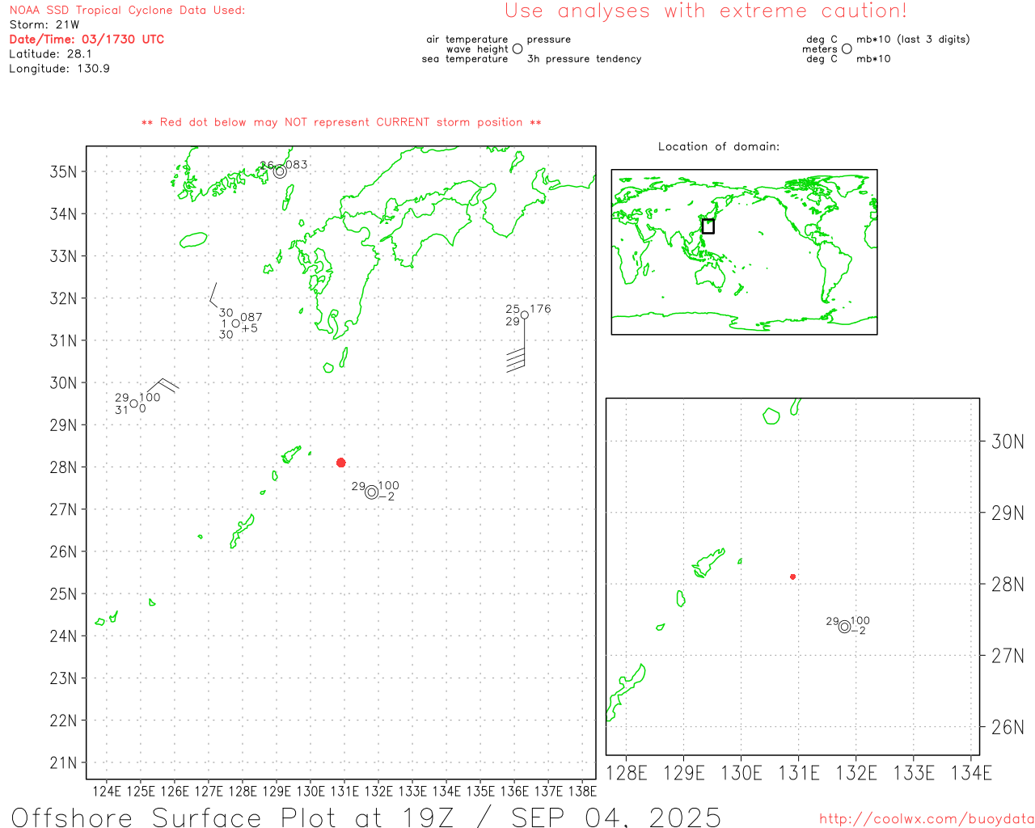The image size is (1035, 828).
Task: Click the '30N' label on inset map
Action: [x=1008, y=441]
